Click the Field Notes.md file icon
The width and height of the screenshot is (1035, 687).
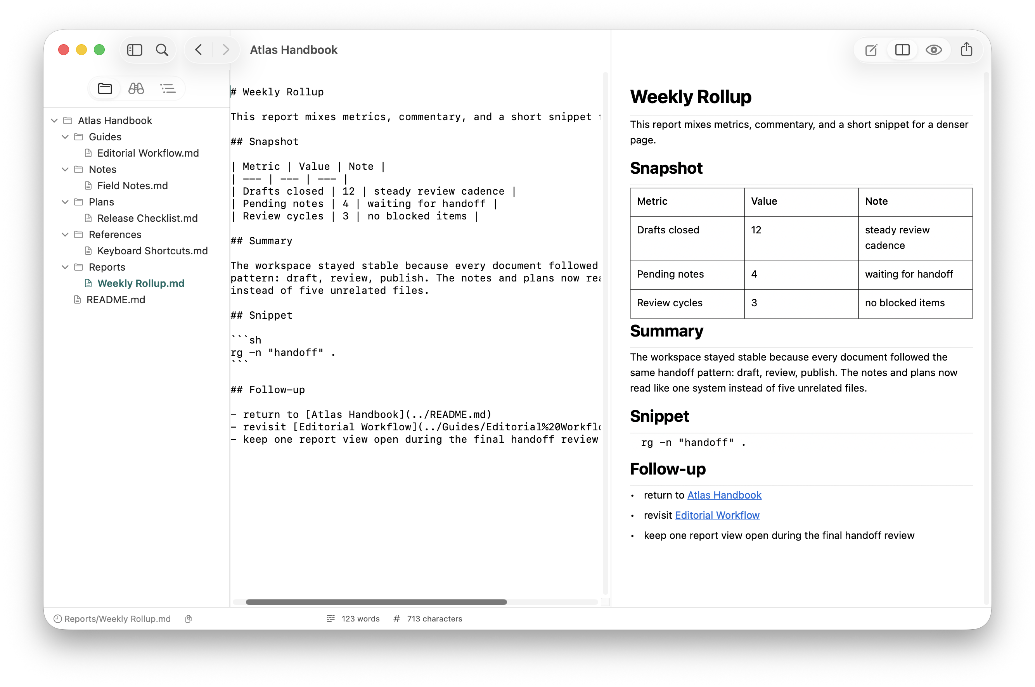[x=88, y=186]
